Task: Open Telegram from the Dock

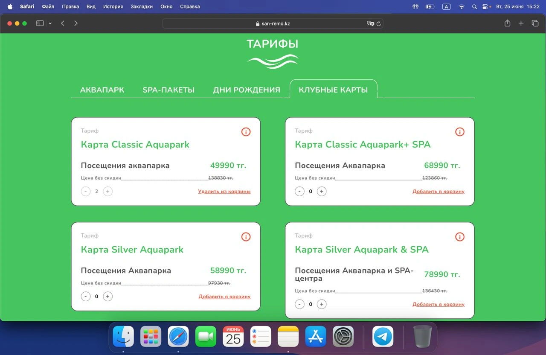Action: click(x=383, y=337)
